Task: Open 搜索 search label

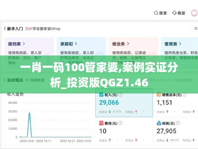Action: coord(163,13)
